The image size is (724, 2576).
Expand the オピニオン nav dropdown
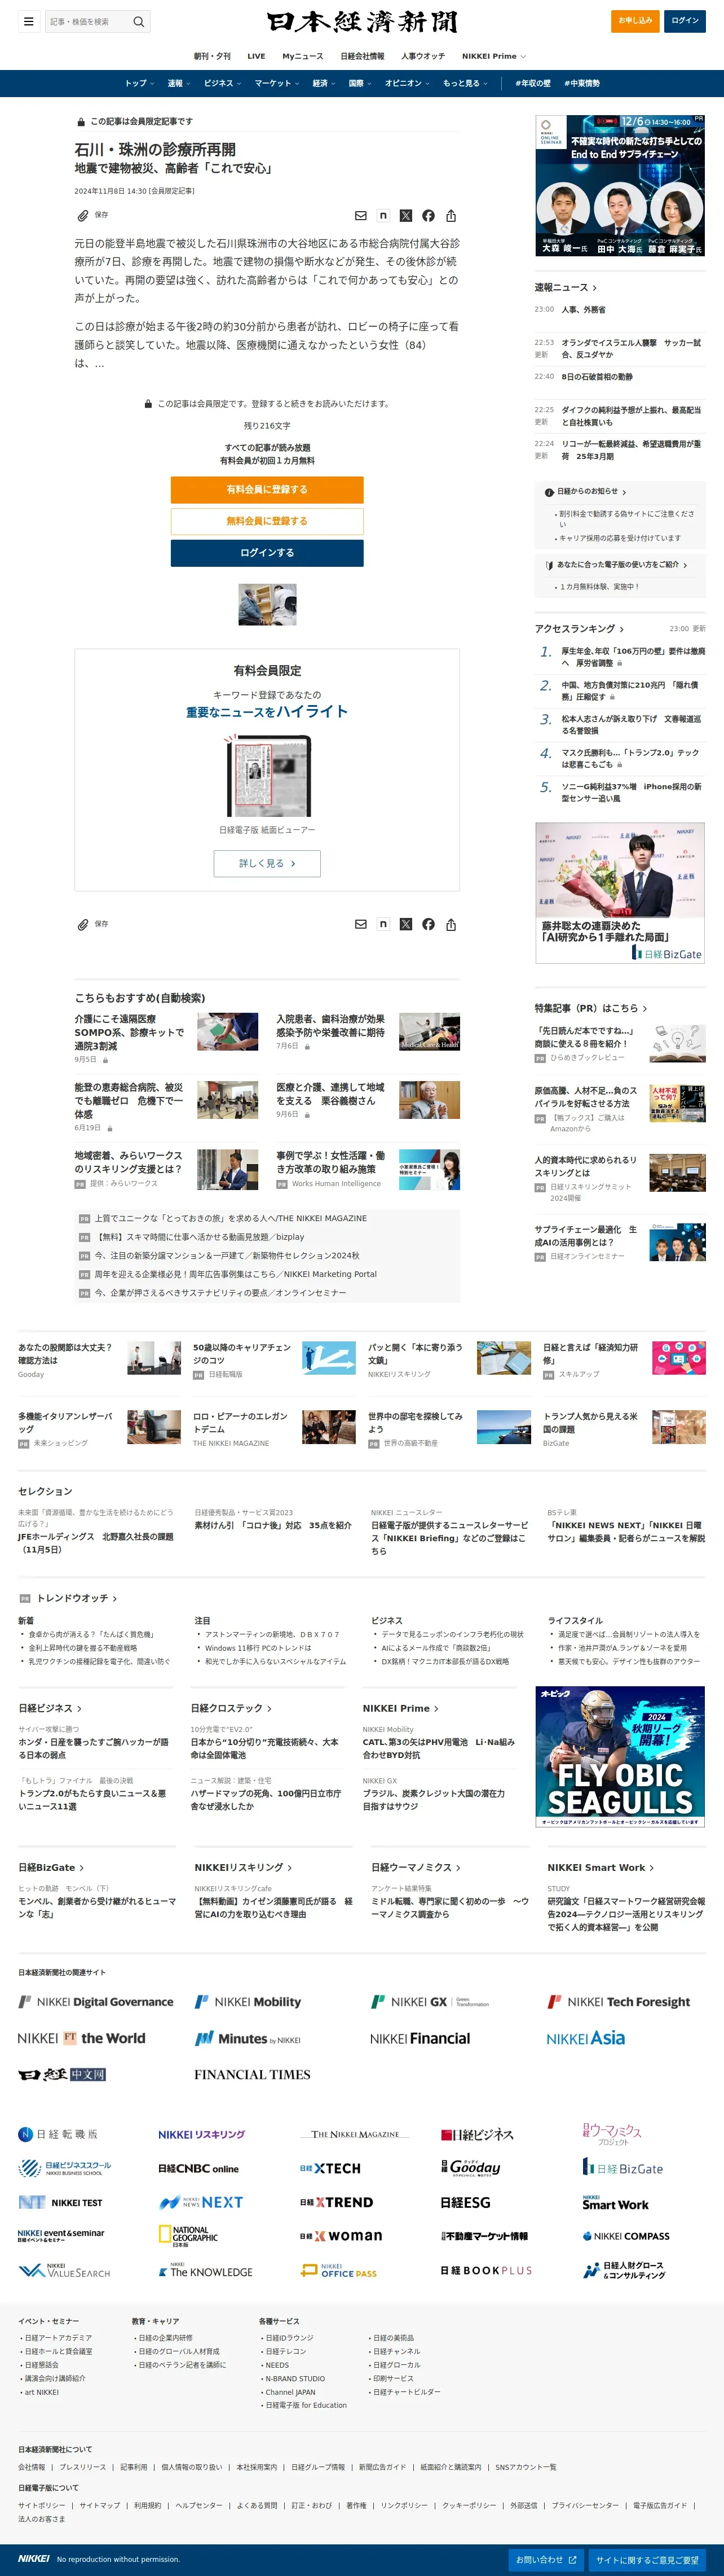[x=408, y=83]
